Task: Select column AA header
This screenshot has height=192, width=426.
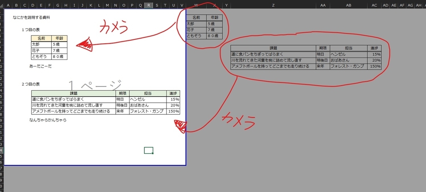Action: [x=323, y=5]
